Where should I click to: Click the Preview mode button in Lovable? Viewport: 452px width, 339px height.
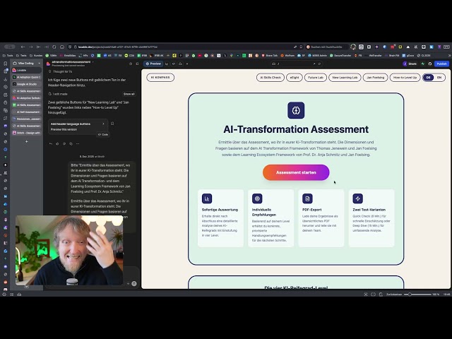pos(153,64)
